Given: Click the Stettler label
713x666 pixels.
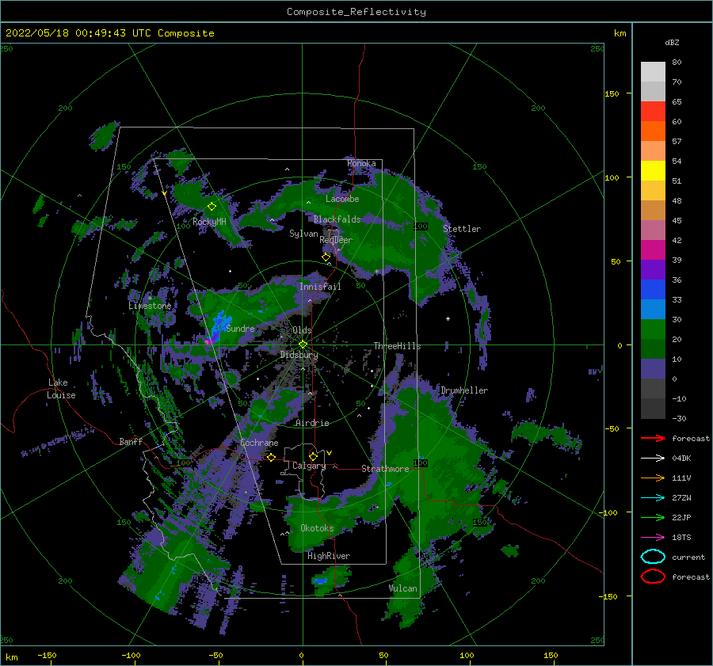Looking at the screenshot, I should pos(462,229).
